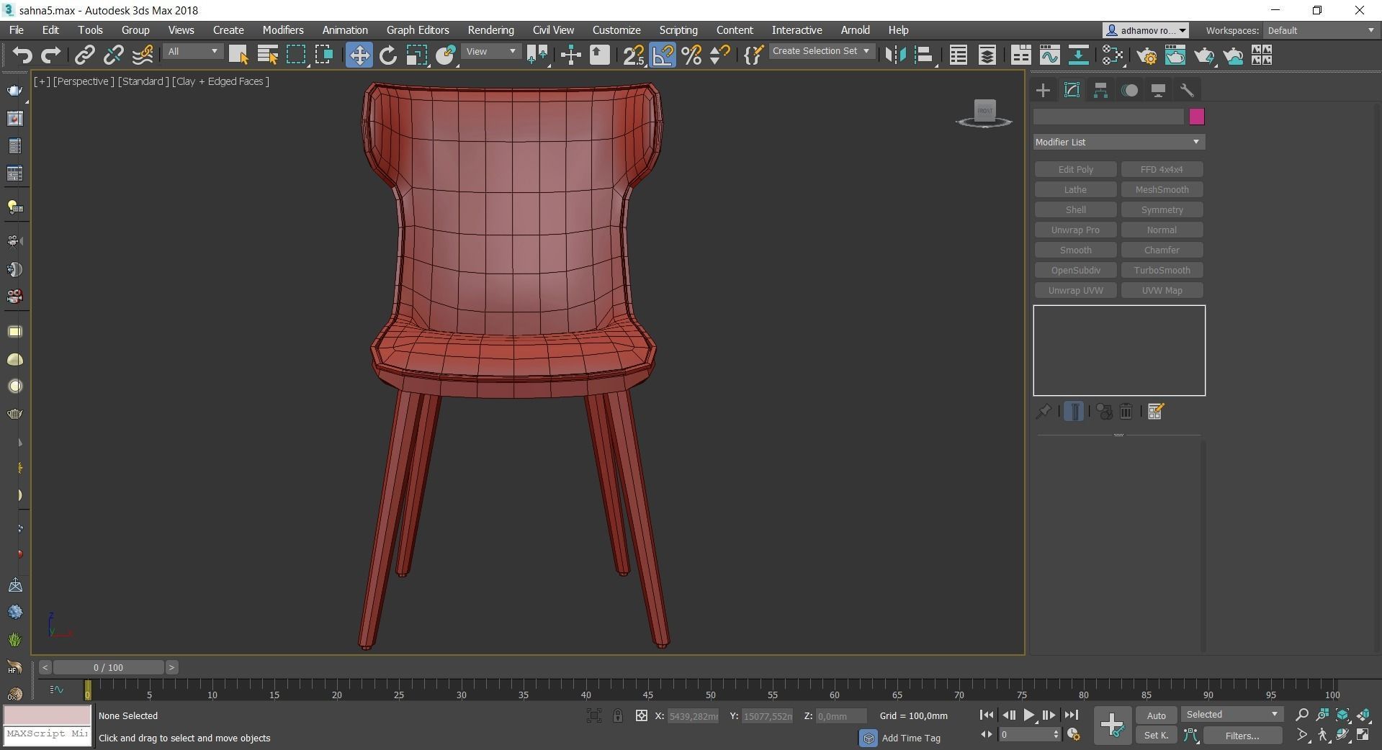The width and height of the screenshot is (1382, 750).
Task: Click the time slider 0 / 100
Action: pos(108,667)
